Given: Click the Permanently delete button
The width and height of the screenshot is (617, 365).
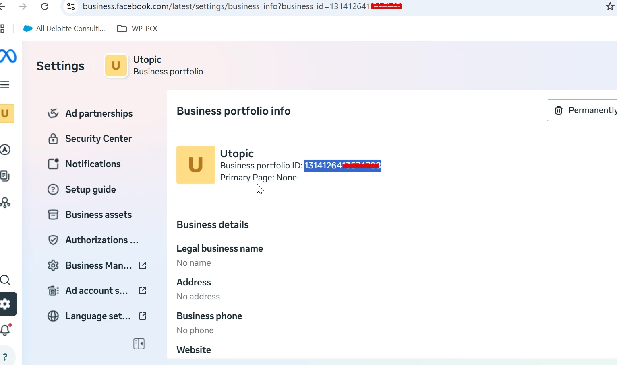Looking at the screenshot, I should (582, 110).
